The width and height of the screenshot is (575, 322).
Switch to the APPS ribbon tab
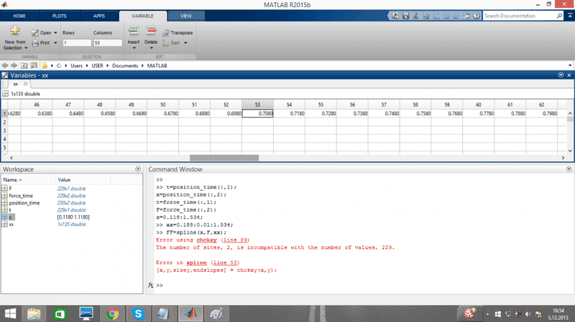99,16
